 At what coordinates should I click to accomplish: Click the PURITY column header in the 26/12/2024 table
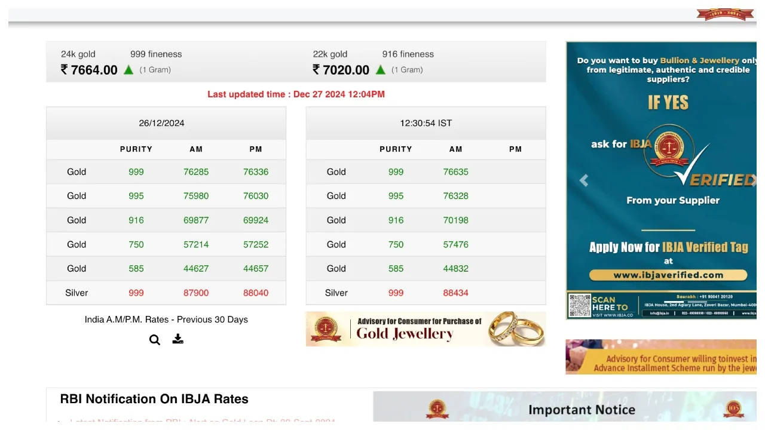[136, 149]
